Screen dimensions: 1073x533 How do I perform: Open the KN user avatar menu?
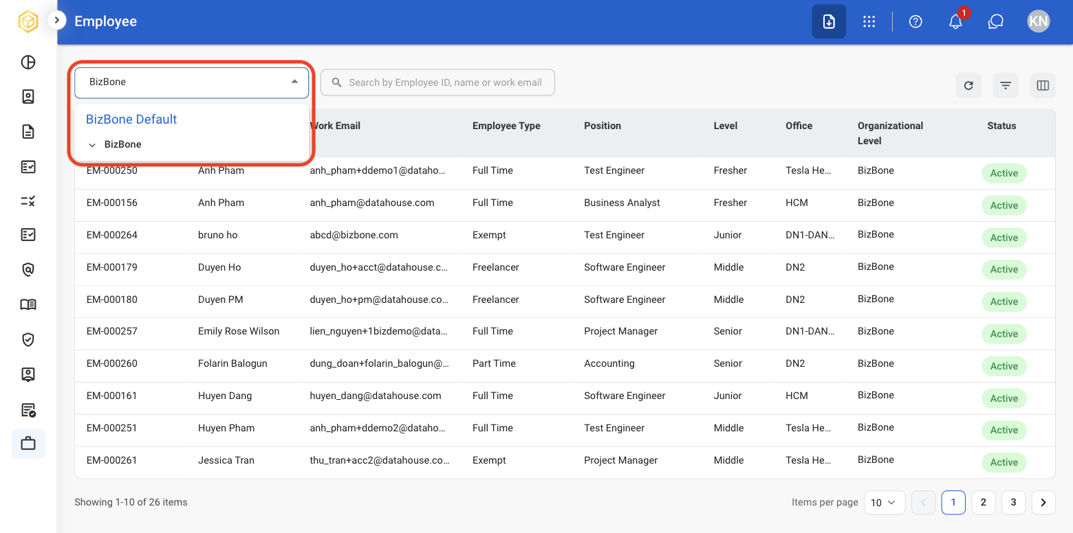1039,21
